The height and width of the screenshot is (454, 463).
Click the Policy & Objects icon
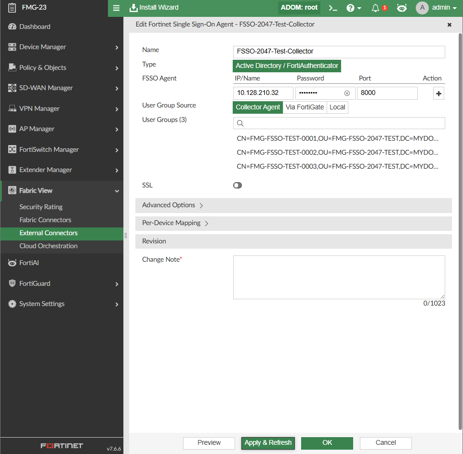click(12, 67)
